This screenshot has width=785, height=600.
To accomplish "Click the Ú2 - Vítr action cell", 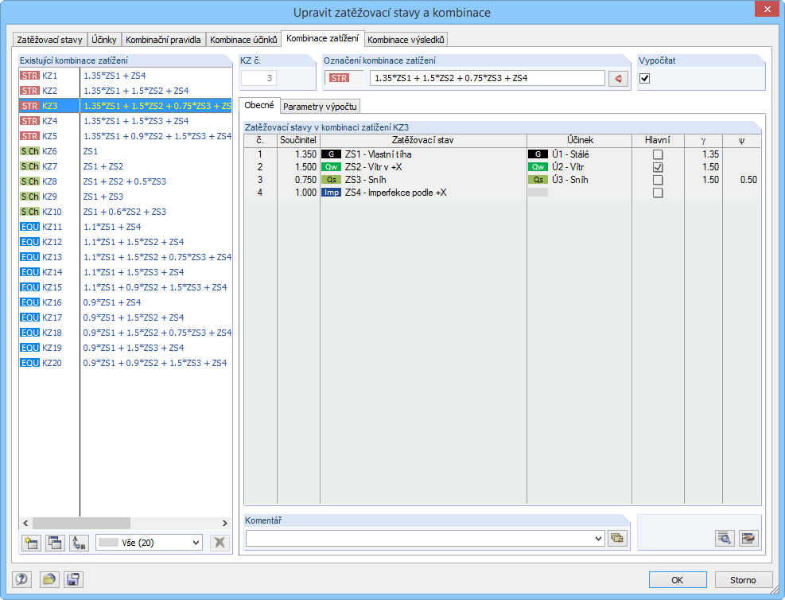I will pyautogui.click(x=579, y=167).
